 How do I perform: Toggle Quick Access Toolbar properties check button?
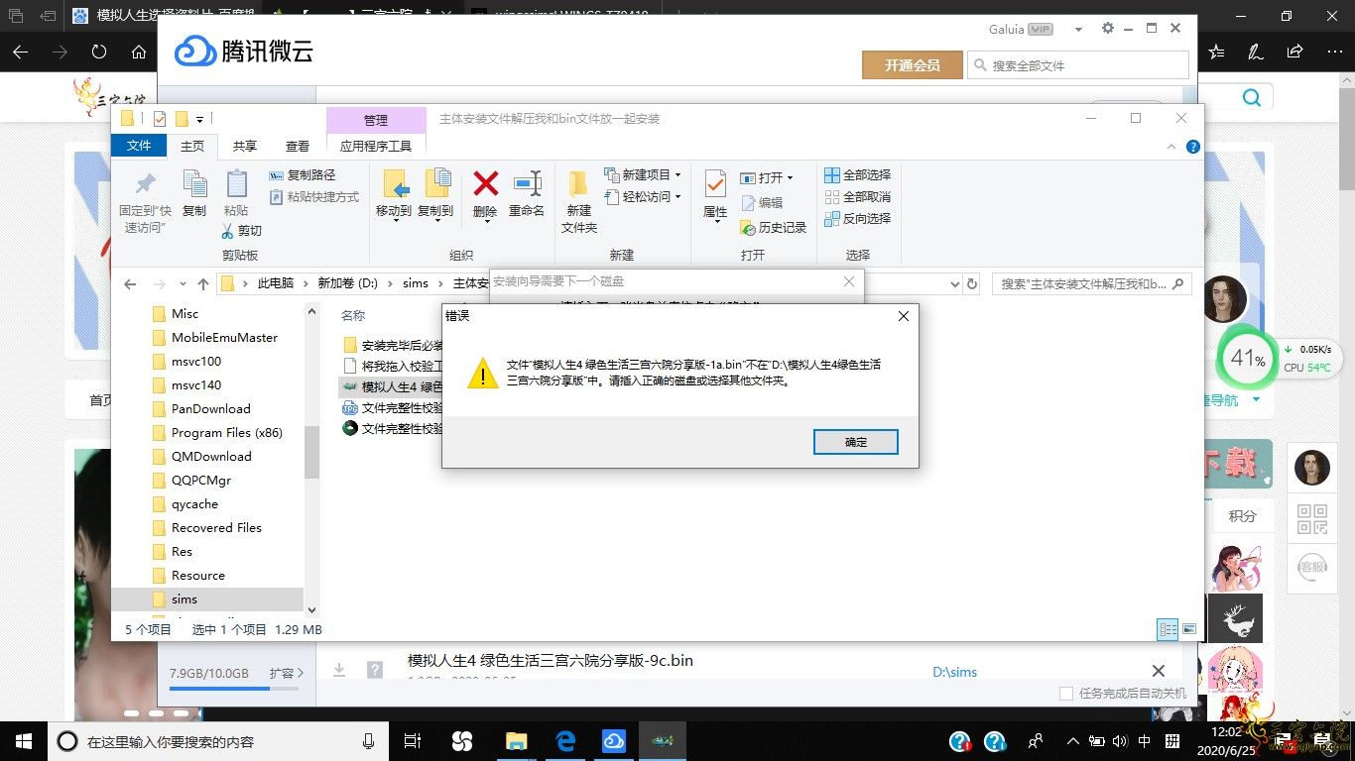[159, 119]
